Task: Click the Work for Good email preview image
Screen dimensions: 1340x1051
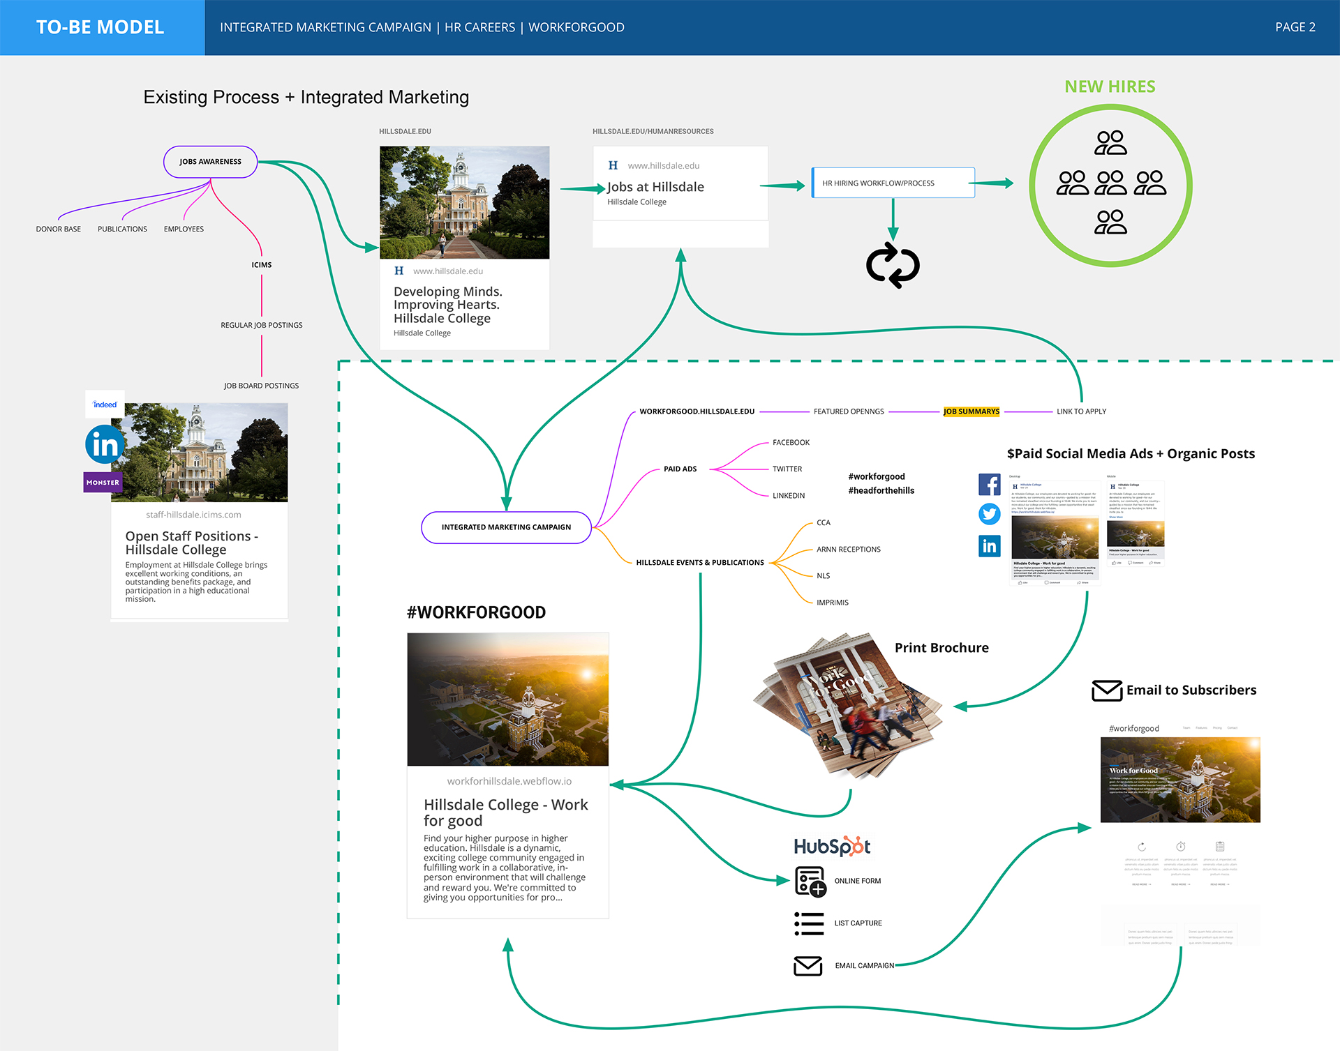Action: (1180, 780)
